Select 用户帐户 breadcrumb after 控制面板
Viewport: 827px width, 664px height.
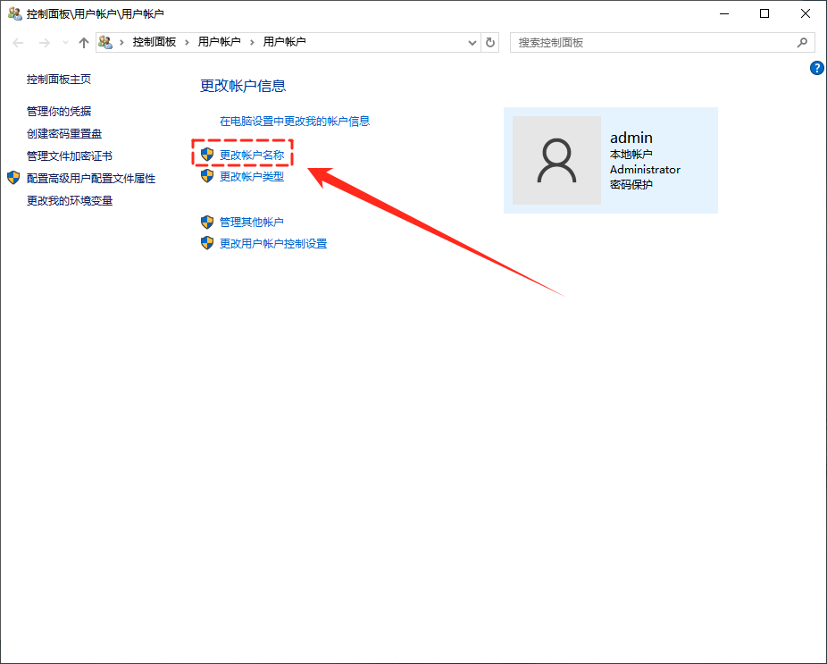click(x=219, y=42)
